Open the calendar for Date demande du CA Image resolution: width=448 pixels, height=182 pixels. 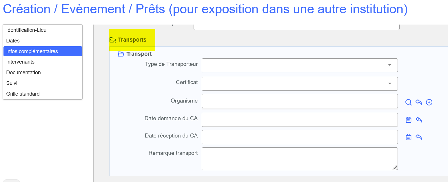pos(409,120)
